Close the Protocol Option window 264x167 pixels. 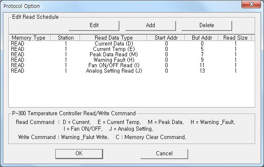(251, 4)
